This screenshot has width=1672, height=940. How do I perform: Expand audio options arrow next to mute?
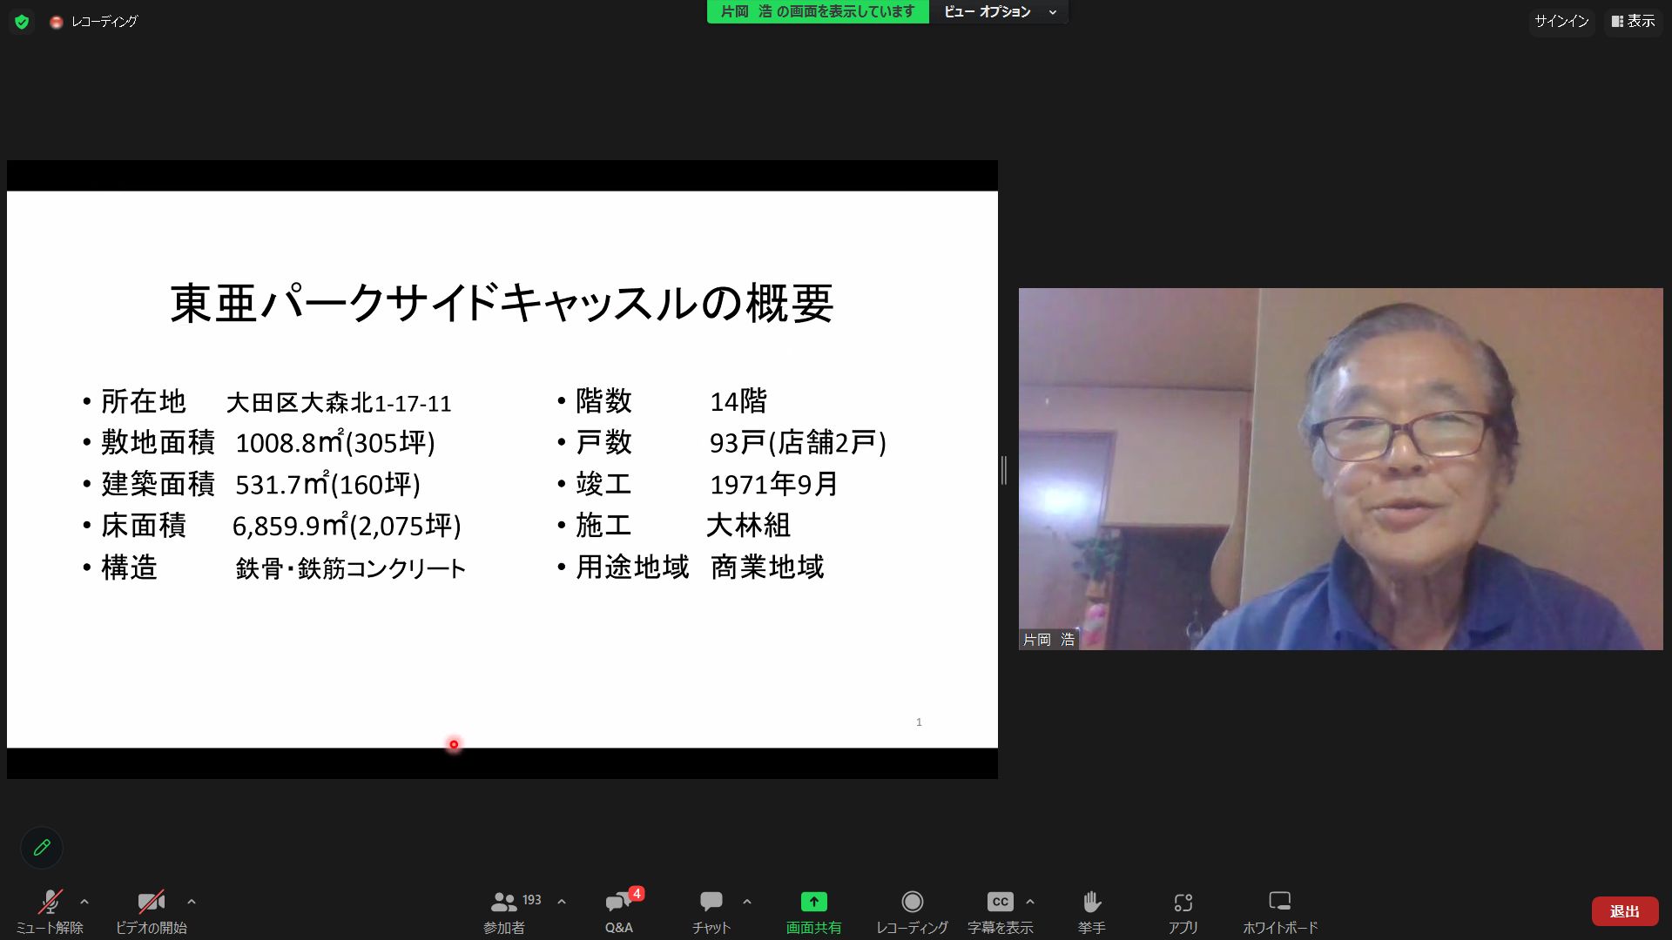point(84,902)
